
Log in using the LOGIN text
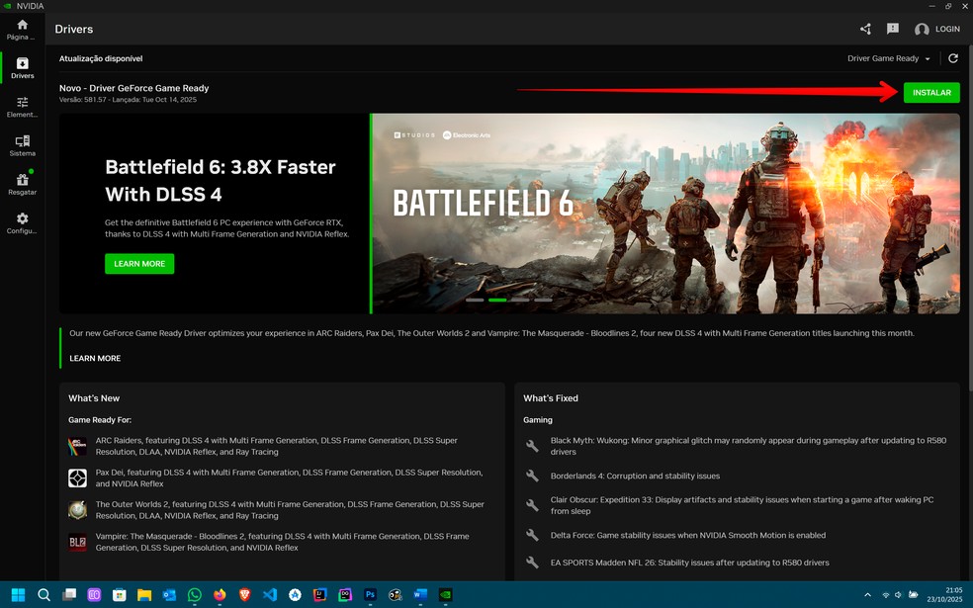(947, 30)
